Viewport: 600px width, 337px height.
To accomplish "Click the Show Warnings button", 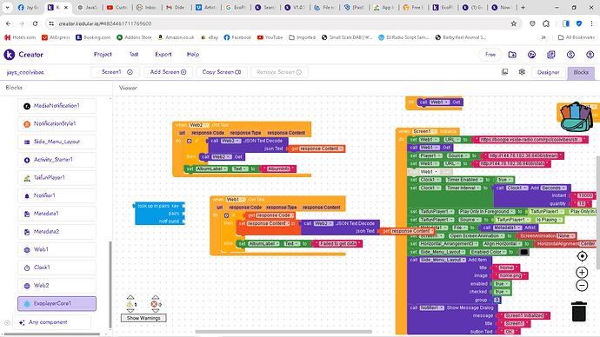I will (143, 318).
